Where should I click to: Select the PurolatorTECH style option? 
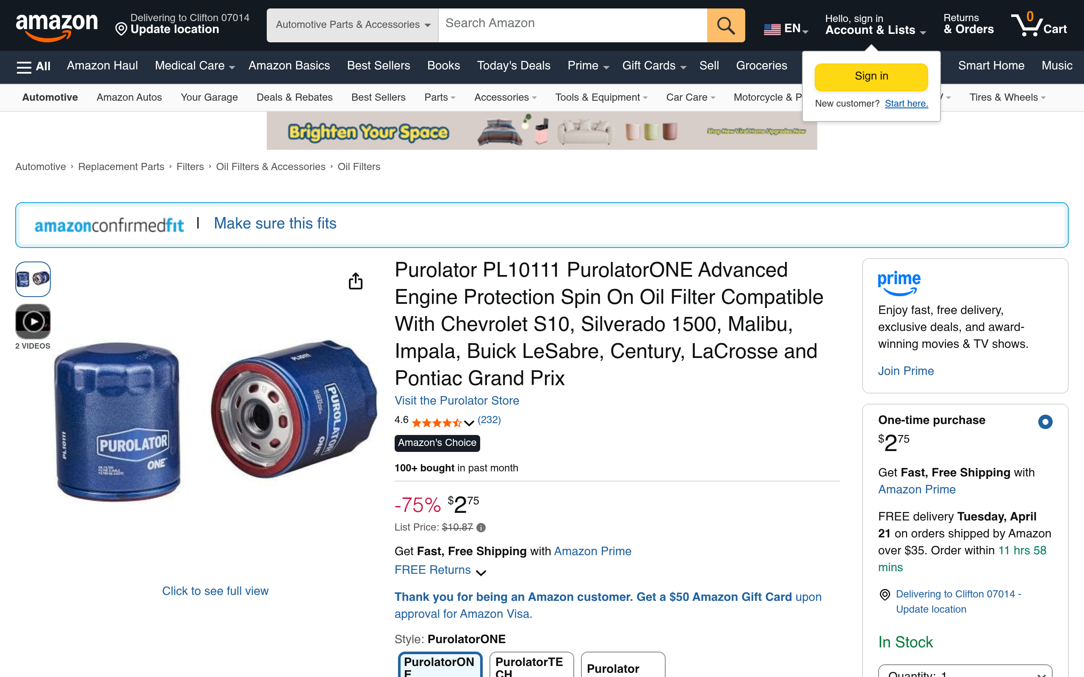[531, 665]
